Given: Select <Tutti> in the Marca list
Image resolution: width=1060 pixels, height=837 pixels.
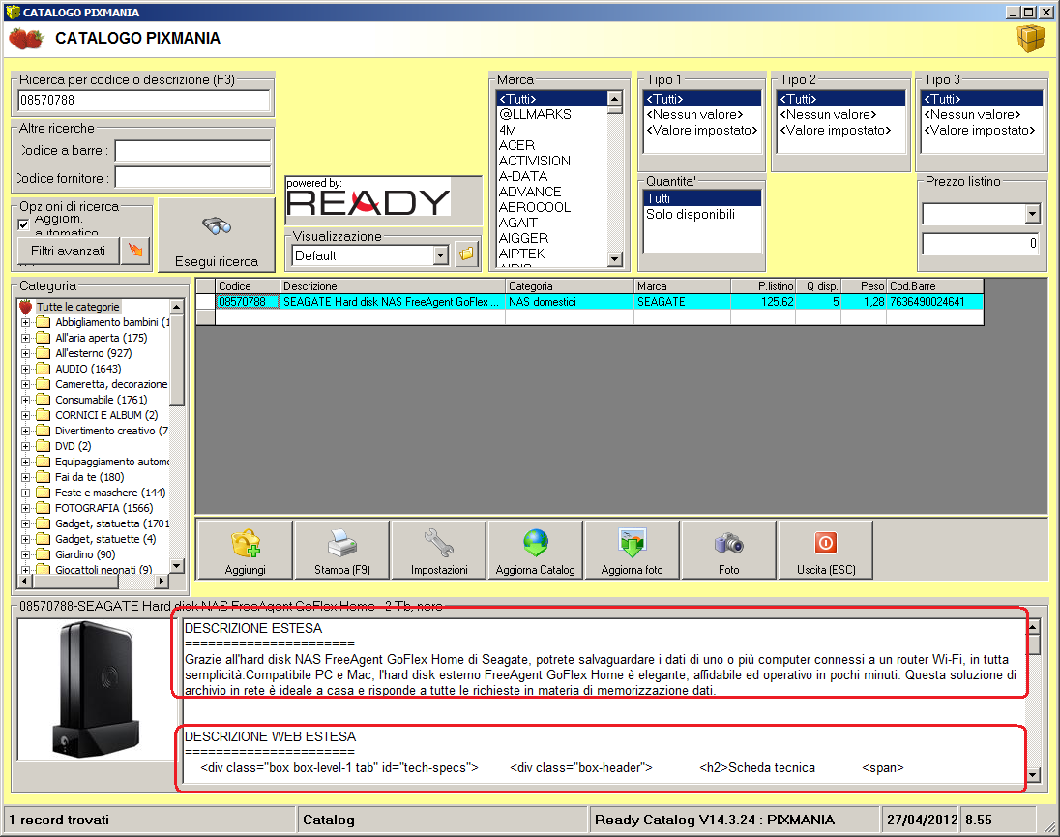Looking at the screenshot, I should tap(551, 99).
